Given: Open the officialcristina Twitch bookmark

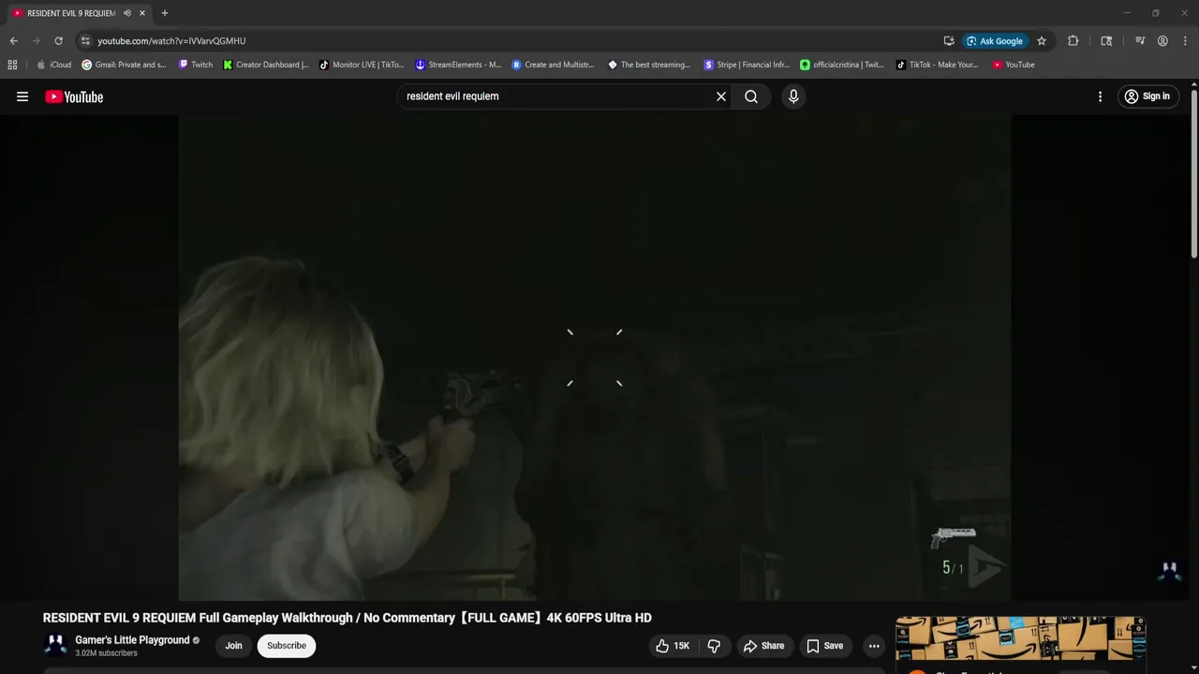Looking at the screenshot, I should click(x=842, y=65).
